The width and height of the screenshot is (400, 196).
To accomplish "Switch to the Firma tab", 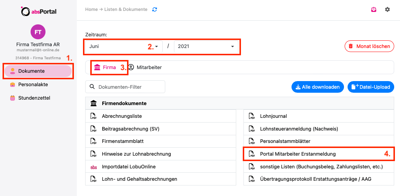I will [x=105, y=67].
